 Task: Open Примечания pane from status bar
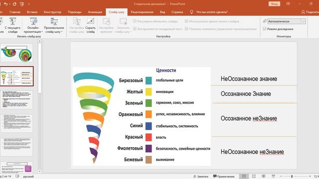224,177
